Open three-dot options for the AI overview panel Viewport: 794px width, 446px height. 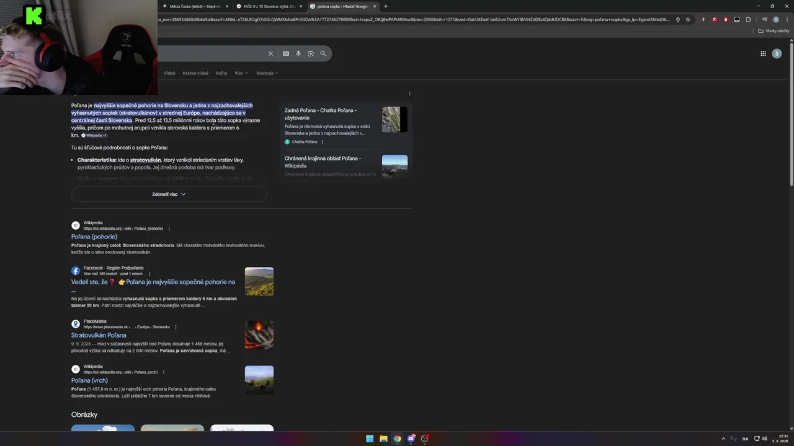(x=409, y=94)
